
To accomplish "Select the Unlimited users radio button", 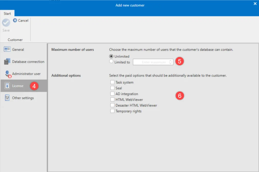I will click(x=111, y=56).
